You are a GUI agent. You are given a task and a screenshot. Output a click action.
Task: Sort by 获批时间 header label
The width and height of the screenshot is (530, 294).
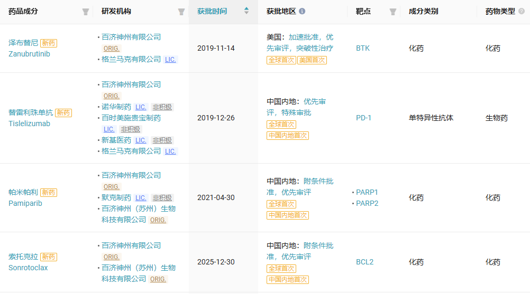212,11
